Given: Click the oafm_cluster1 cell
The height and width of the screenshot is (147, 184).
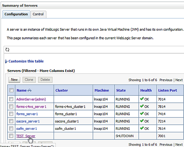Looking at the screenshot, I should click(x=73, y=129).
